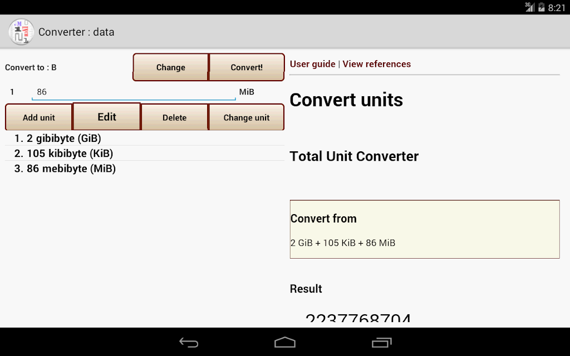Tap the MiB unit label
Image resolution: width=570 pixels, height=356 pixels.
tap(247, 92)
